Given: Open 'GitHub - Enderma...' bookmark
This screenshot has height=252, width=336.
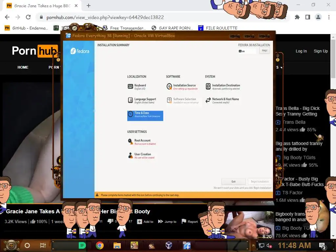Looking at the screenshot, I should (x=26, y=28).
